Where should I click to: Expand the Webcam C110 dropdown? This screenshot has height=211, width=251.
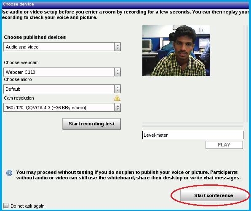(62, 72)
